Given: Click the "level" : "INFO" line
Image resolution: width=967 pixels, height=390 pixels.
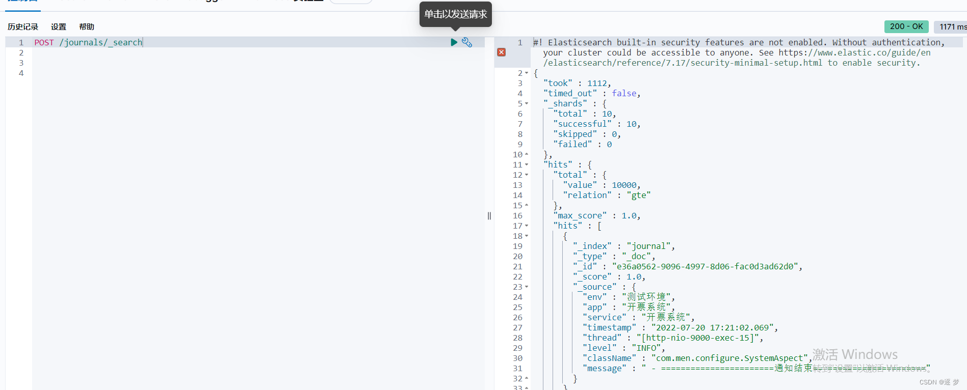Looking at the screenshot, I should [x=624, y=348].
